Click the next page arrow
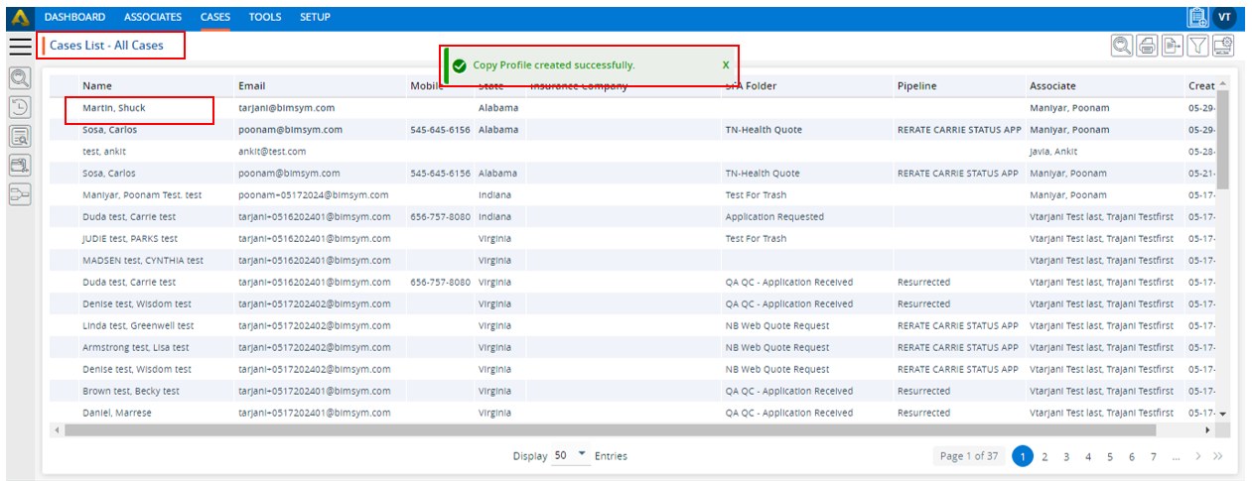This screenshot has height=481, width=1252. (1198, 457)
